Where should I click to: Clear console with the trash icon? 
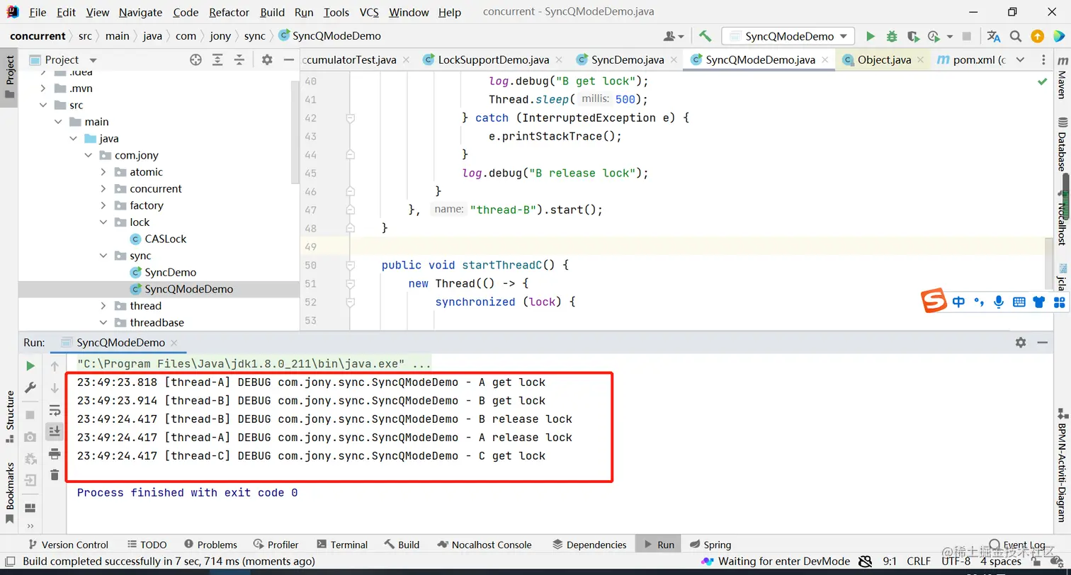point(55,474)
